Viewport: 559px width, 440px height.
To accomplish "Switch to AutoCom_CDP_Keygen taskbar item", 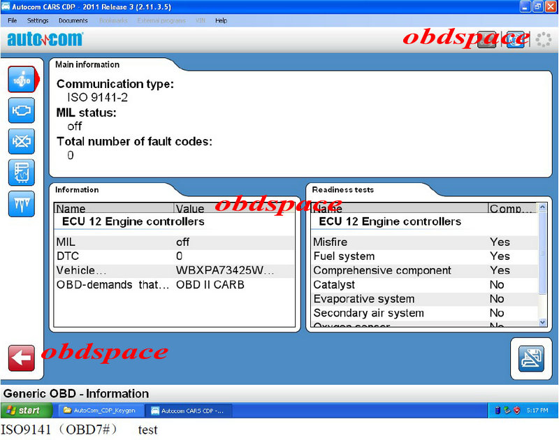I will 101,411.
